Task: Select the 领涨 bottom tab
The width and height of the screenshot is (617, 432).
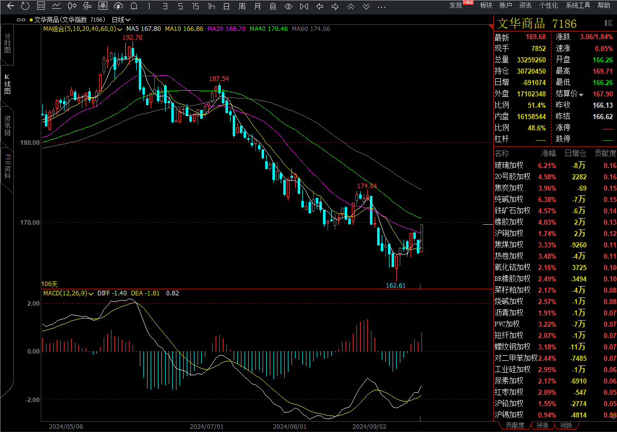Action: pyautogui.click(x=542, y=426)
